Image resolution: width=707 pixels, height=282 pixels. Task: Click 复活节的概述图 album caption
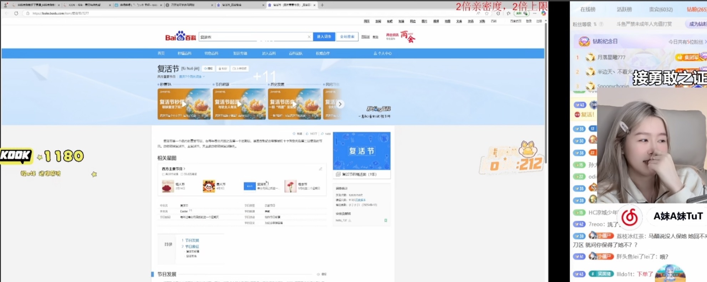[x=359, y=174]
